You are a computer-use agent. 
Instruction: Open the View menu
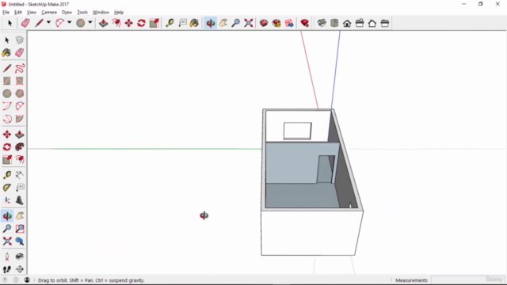[32, 13]
